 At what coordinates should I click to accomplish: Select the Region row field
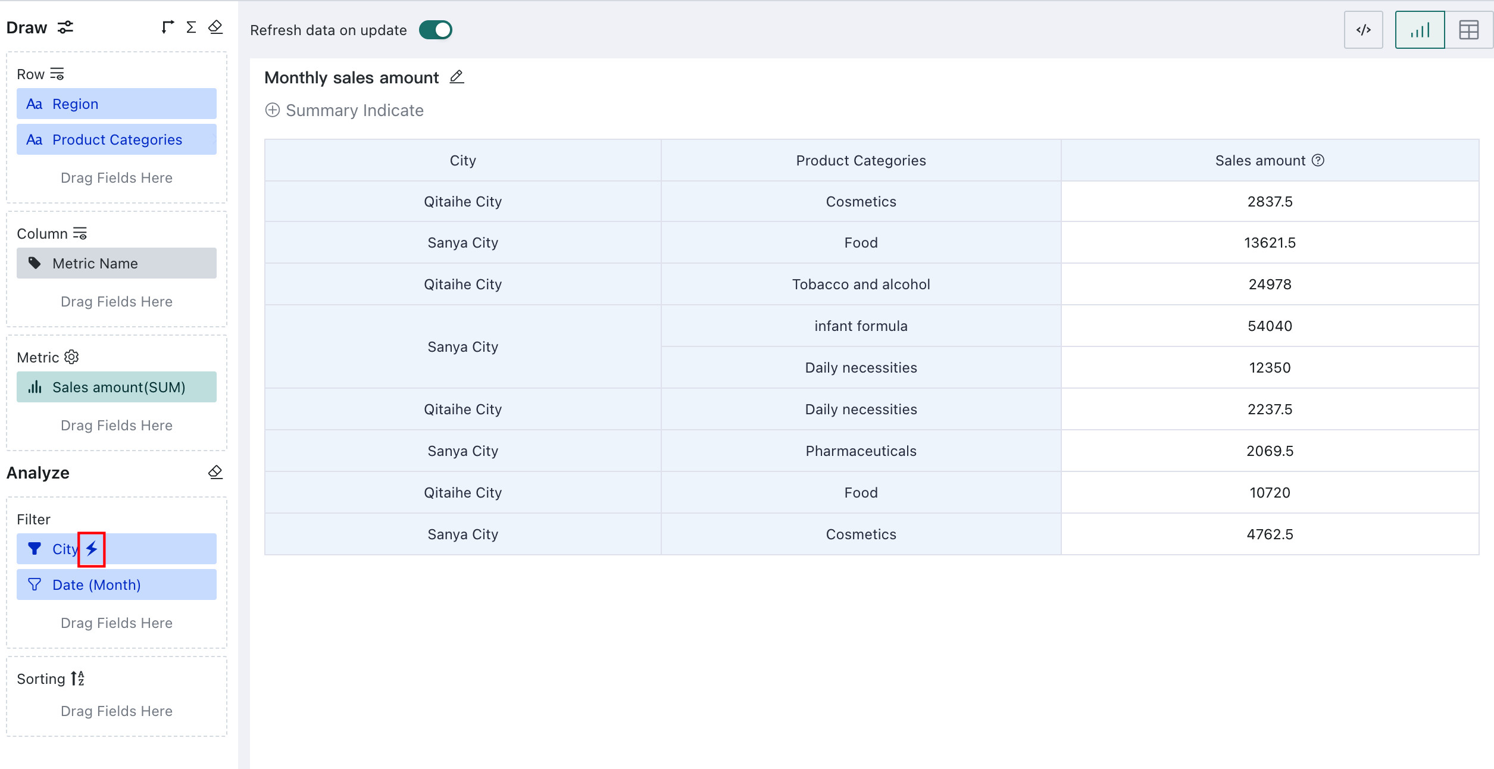tap(117, 104)
